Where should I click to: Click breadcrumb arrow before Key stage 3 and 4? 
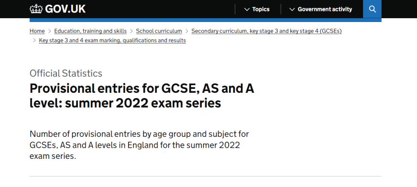click(34, 41)
